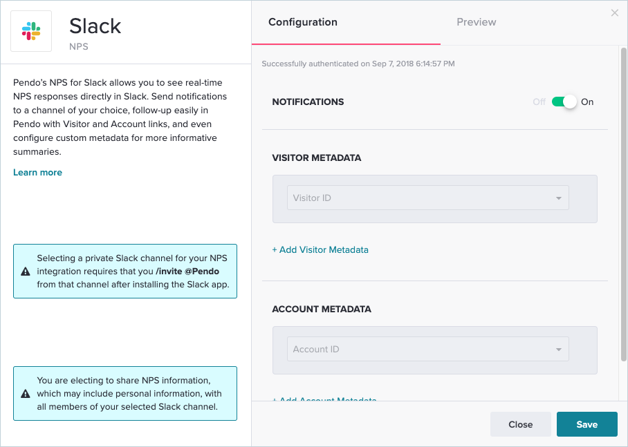Click Add Visitor Metadata link
The image size is (628, 447).
click(x=320, y=249)
